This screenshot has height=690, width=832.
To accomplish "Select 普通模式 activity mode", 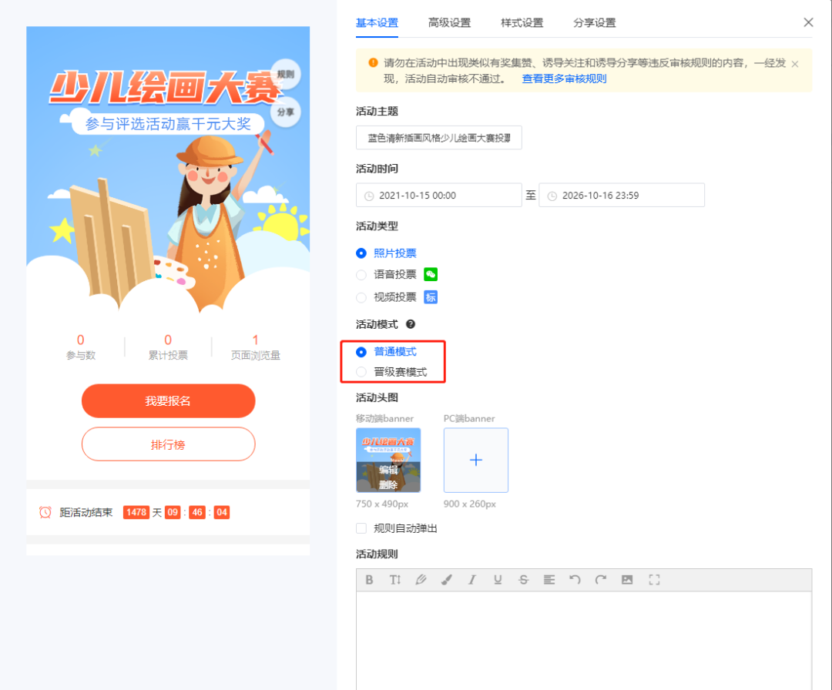I will (361, 352).
